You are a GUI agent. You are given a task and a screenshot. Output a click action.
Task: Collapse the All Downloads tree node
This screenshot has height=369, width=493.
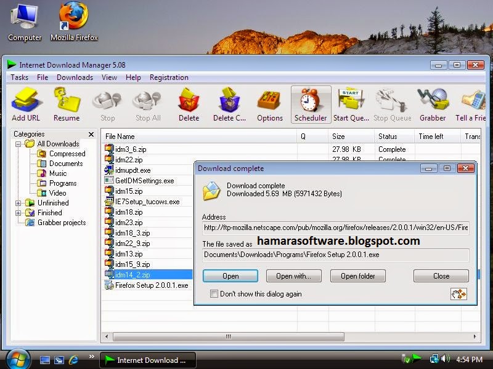click(x=18, y=144)
